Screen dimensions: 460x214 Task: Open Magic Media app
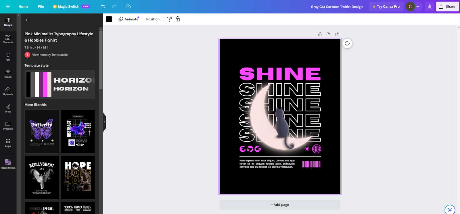(8, 164)
